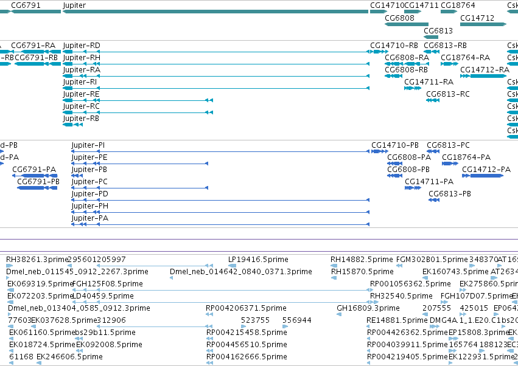Select Dmel_neb_011545_0912_2267.3prime
The image size is (518, 366).
pyautogui.click(x=77, y=272)
